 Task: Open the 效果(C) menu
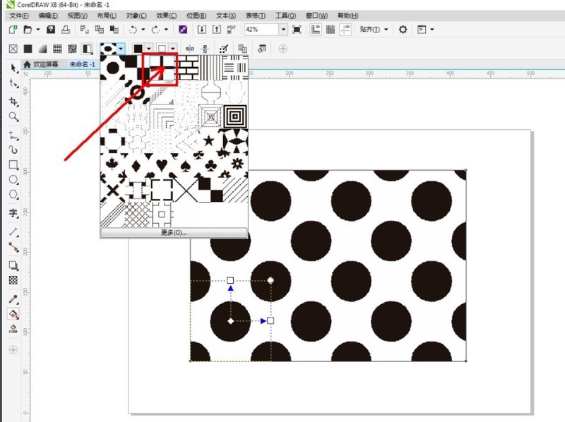tap(166, 15)
